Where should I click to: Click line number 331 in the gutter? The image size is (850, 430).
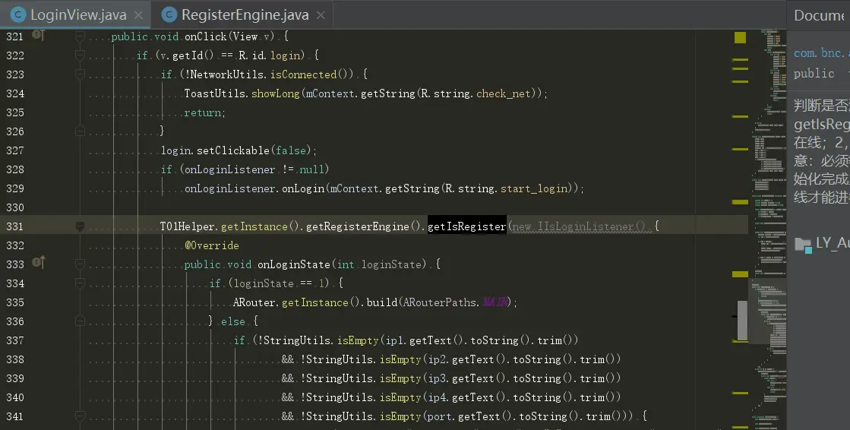coord(14,226)
